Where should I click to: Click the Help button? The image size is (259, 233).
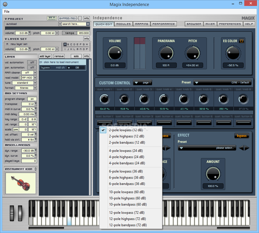(249, 24)
